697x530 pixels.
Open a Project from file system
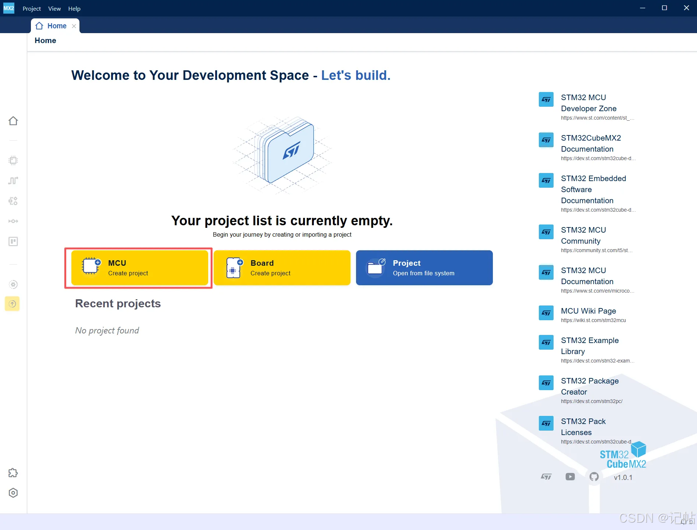tap(424, 268)
